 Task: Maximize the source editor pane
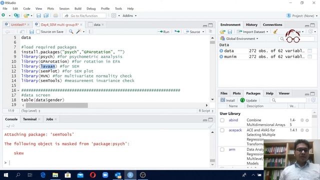click(x=210, y=25)
